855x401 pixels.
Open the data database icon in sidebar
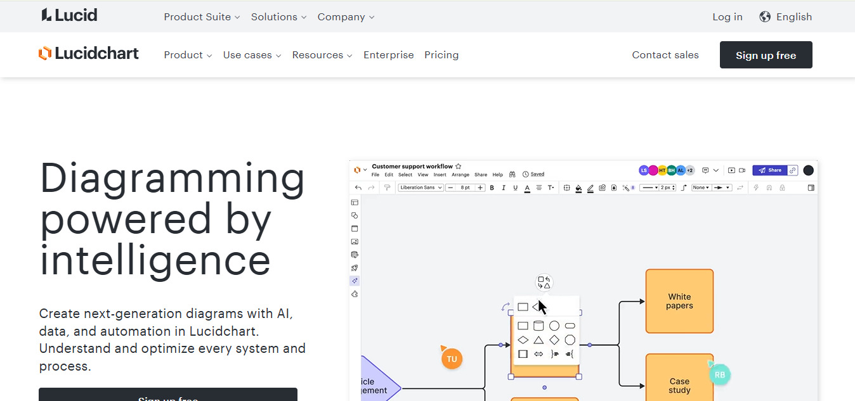(x=355, y=255)
